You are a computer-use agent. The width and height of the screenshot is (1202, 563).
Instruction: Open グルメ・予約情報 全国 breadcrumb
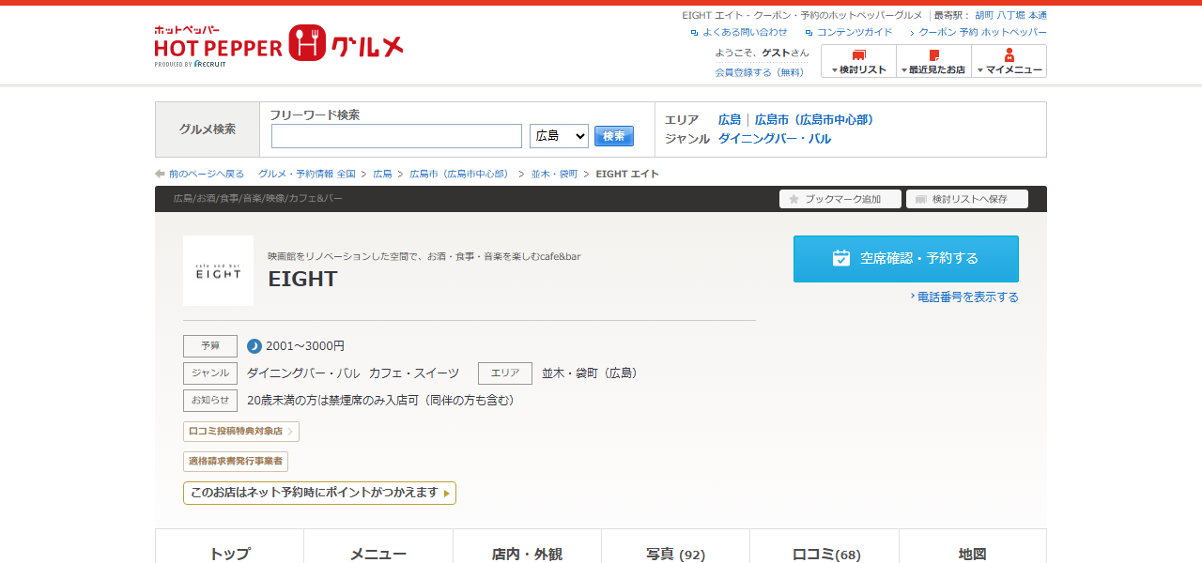tap(307, 174)
